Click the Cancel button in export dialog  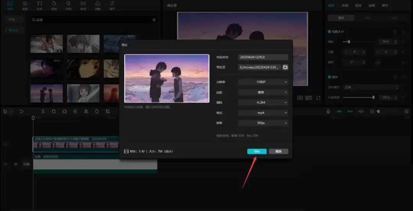point(278,151)
